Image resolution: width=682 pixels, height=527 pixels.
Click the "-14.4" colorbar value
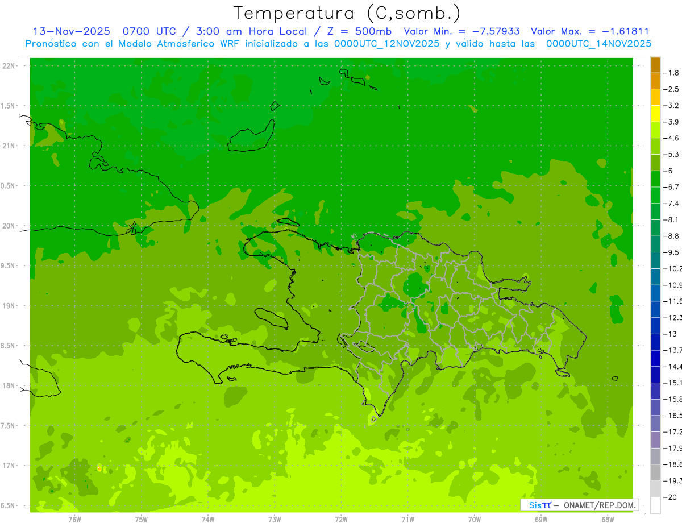tap(672, 366)
